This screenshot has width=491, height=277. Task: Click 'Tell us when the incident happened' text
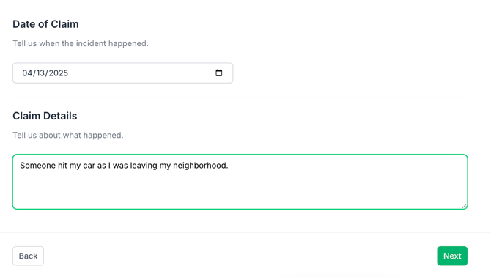(81, 43)
